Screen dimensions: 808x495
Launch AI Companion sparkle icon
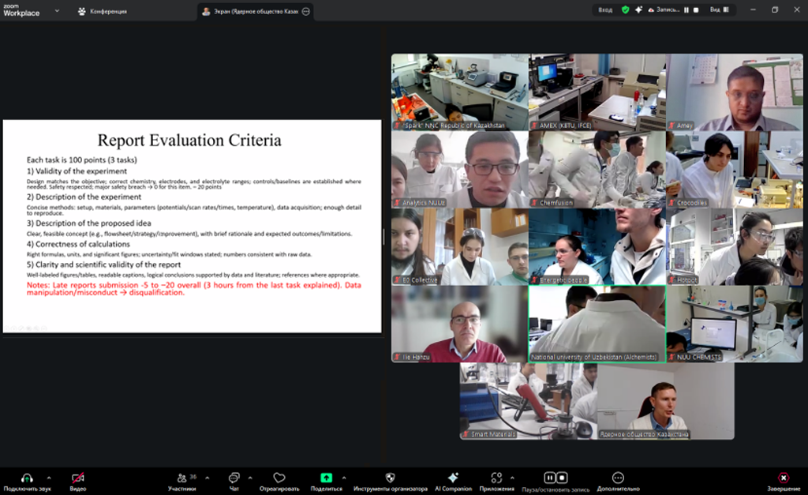(x=453, y=478)
